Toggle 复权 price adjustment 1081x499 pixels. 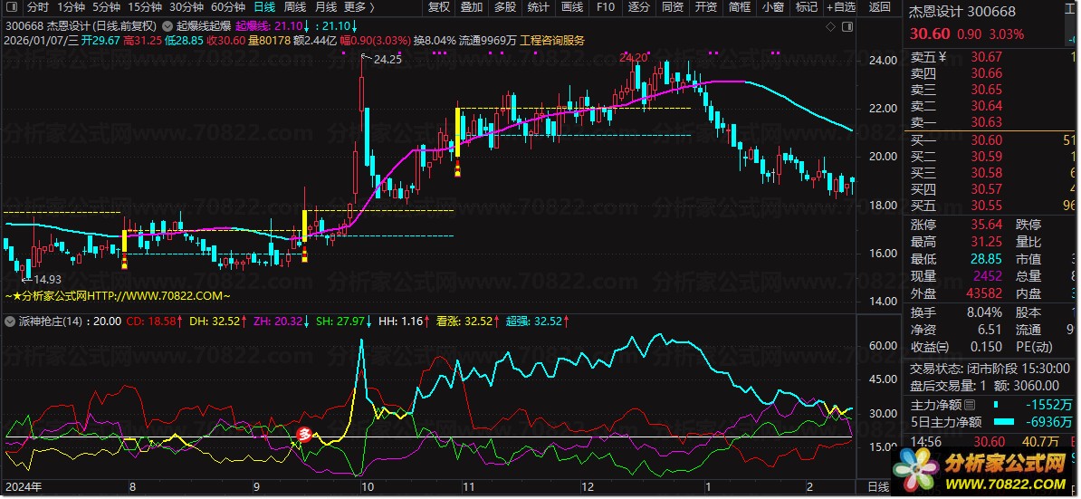click(439, 7)
